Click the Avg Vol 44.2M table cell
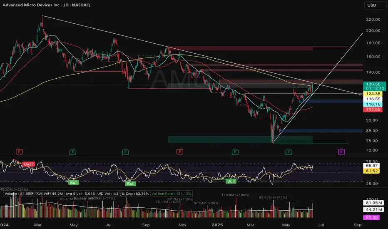This screenshot has width=388, height=229. coord(49,194)
